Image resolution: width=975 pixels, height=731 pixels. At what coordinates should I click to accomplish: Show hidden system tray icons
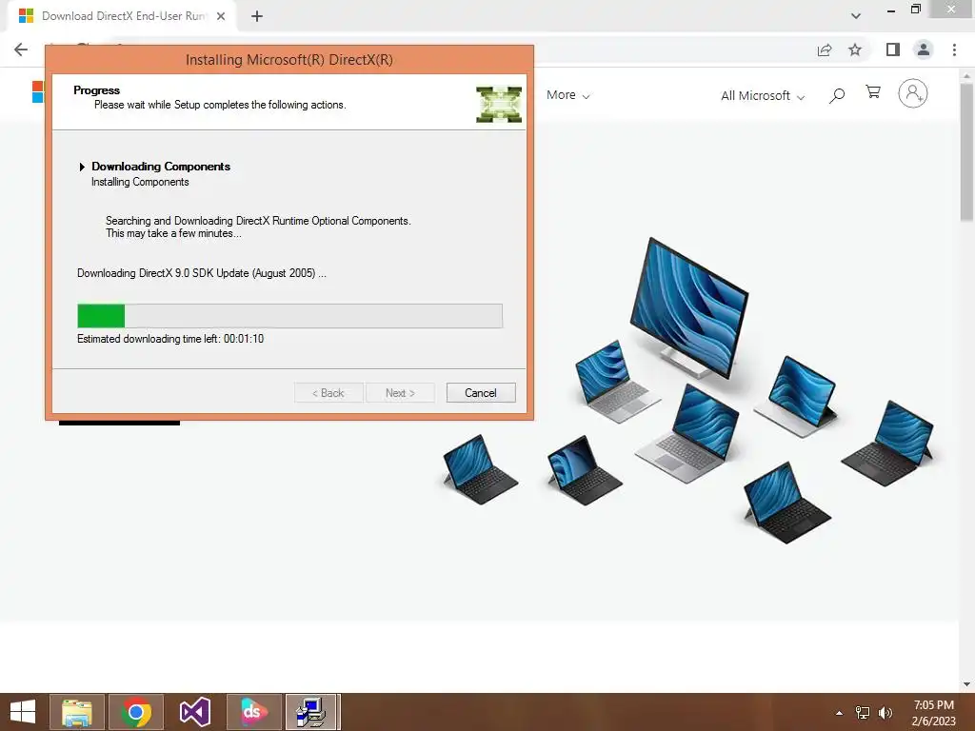[840, 713]
